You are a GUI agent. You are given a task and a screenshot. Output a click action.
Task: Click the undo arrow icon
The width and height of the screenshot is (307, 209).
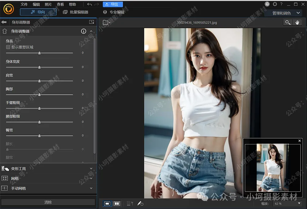click(89, 4)
